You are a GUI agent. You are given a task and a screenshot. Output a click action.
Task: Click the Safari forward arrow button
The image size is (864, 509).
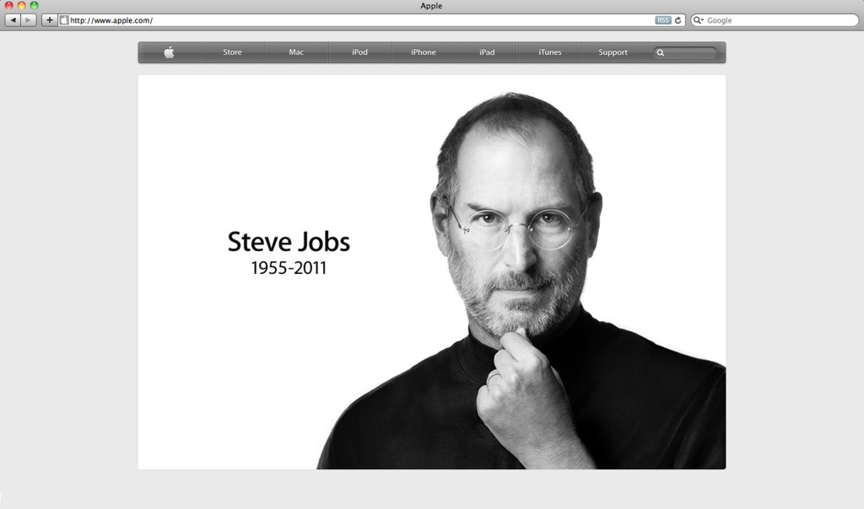pos(29,20)
